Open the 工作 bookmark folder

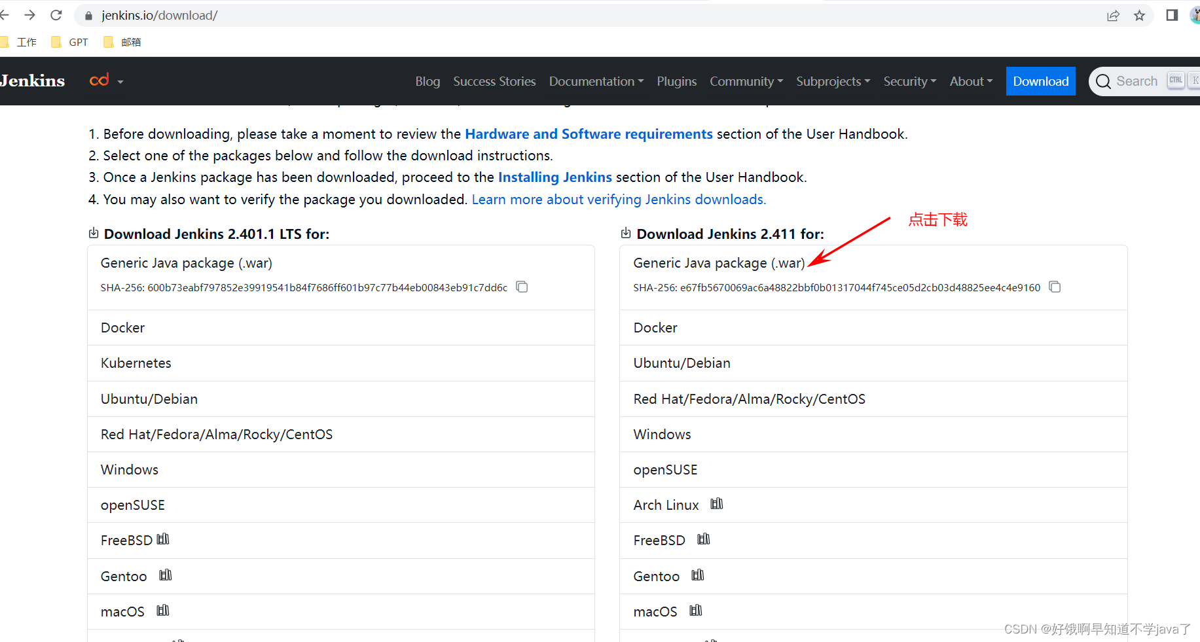click(x=19, y=42)
